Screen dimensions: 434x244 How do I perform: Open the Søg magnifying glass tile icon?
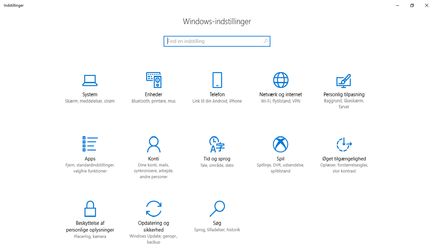click(x=217, y=208)
